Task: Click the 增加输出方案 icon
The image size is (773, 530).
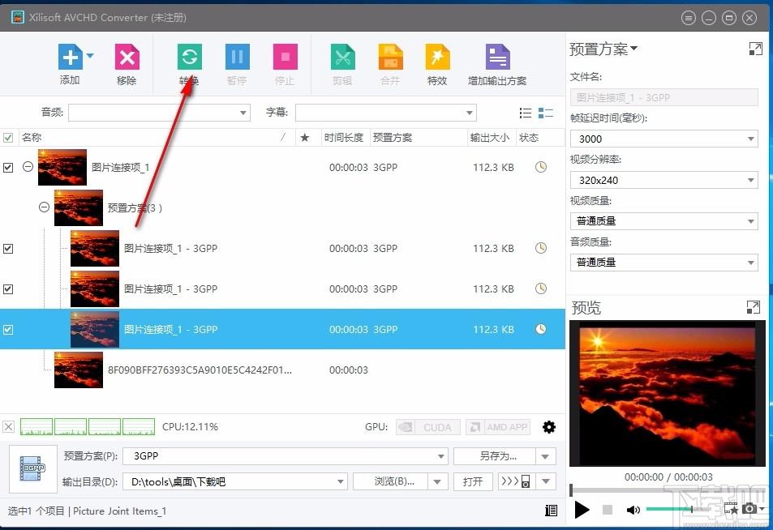Action: pyautogui.click(x=497, y=57)
